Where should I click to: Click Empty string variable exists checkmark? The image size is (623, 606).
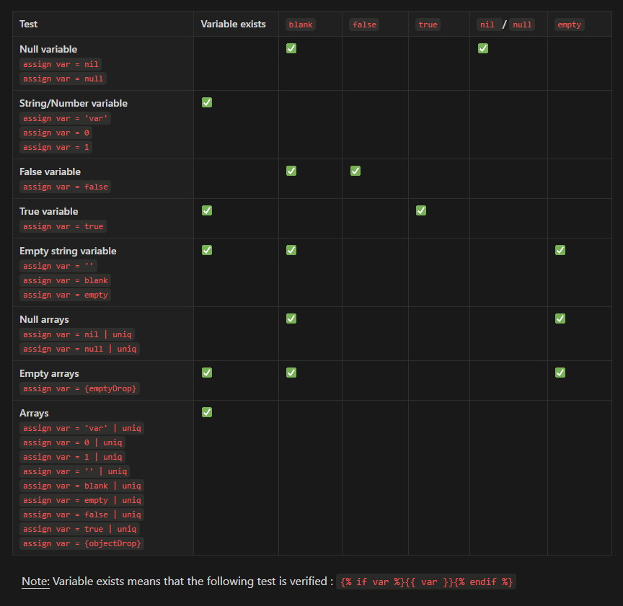point(207,250)
